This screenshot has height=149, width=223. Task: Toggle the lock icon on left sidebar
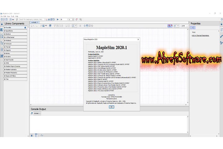(x=2, y=24)
